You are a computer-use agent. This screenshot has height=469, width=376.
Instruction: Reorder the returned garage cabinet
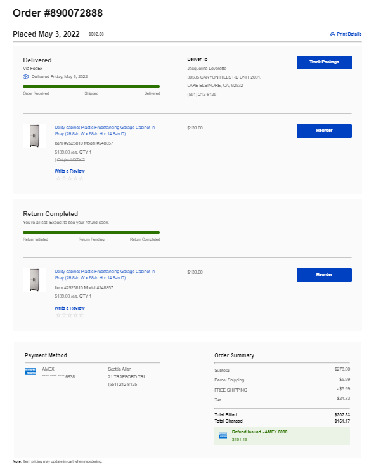click(324, 275)
